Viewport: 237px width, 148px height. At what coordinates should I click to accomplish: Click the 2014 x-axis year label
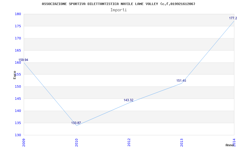click(x=234, y=142)
